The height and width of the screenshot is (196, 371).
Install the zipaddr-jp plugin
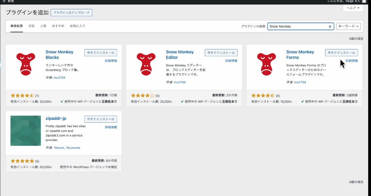point(101,119)
